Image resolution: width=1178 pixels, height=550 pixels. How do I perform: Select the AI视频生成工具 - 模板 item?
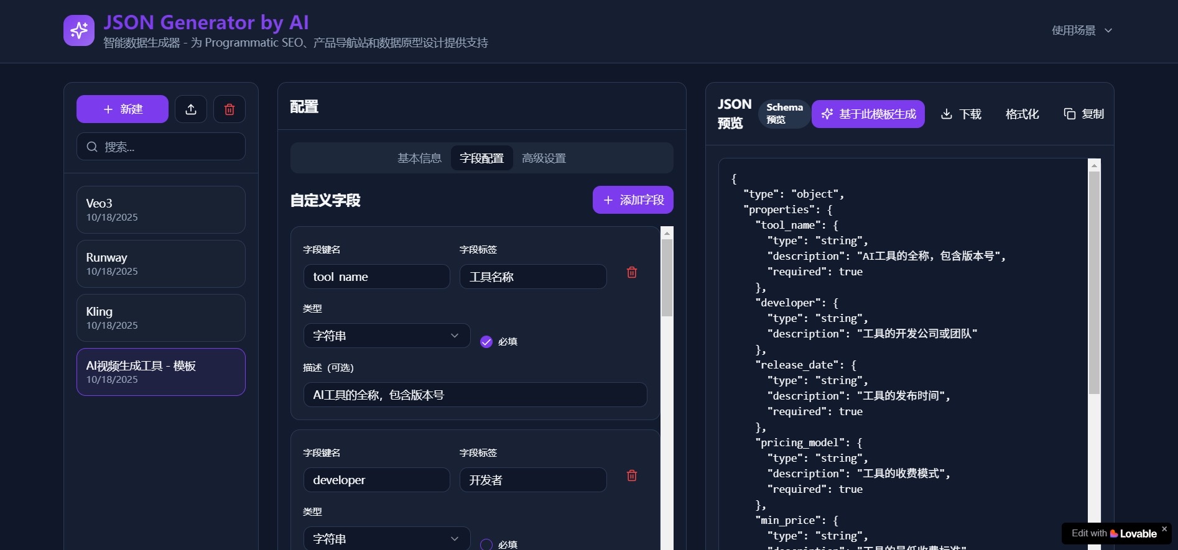161,372
